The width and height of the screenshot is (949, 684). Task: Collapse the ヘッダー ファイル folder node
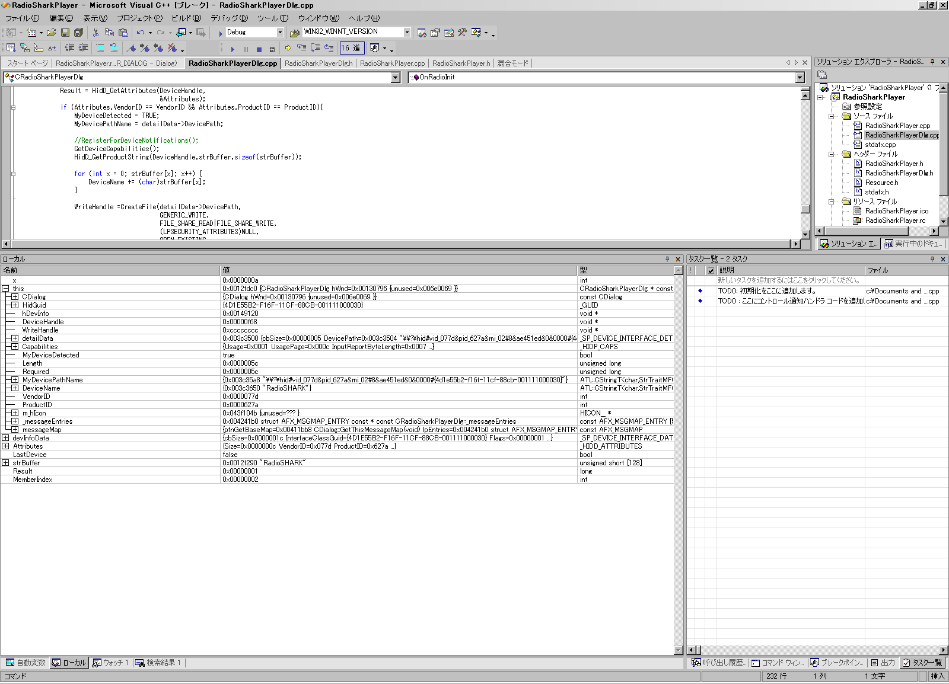832,154
